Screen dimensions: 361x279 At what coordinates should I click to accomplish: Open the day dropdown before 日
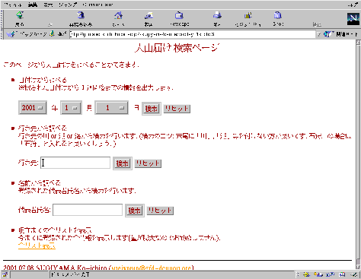(111, 108)
